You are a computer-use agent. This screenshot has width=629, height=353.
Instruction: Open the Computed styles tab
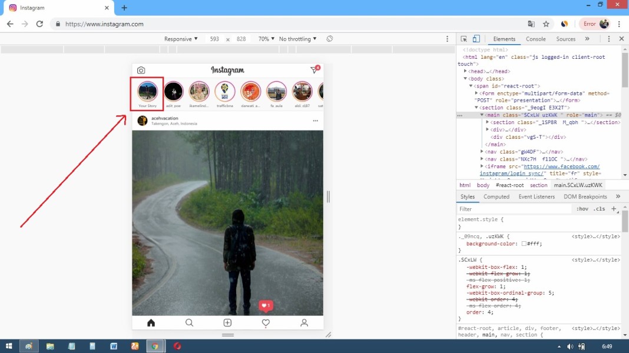point(496,197)
